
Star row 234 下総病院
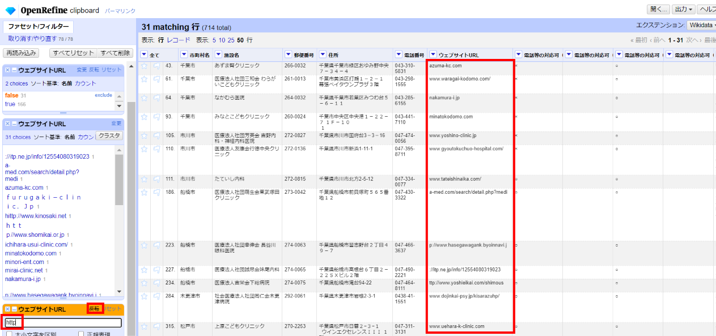click(144, 283)
